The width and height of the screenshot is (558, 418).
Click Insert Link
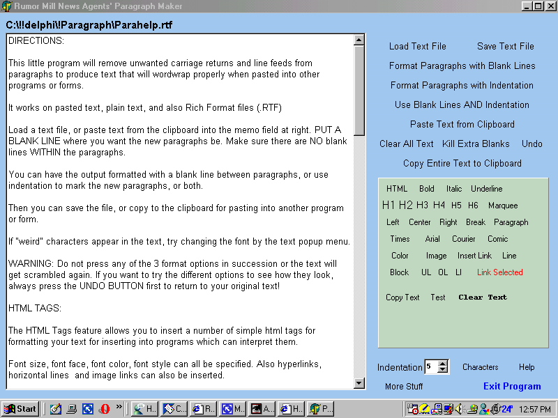(474, 256)
